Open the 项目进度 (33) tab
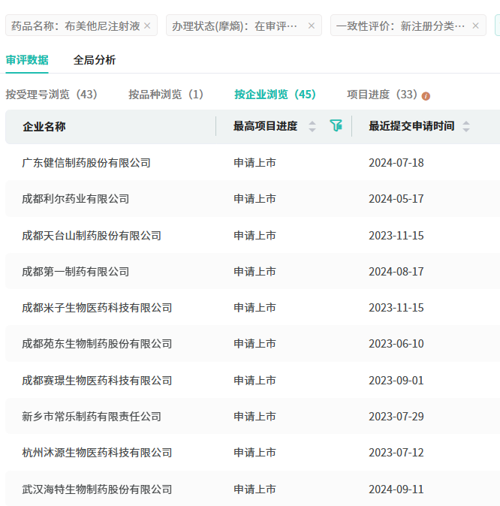500x506 pixels. pos(381,95)
